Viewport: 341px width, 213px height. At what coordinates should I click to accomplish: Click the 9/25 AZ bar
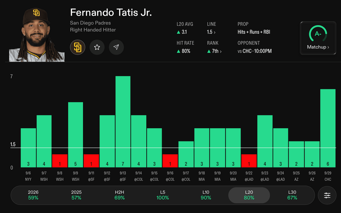(296, 154)
